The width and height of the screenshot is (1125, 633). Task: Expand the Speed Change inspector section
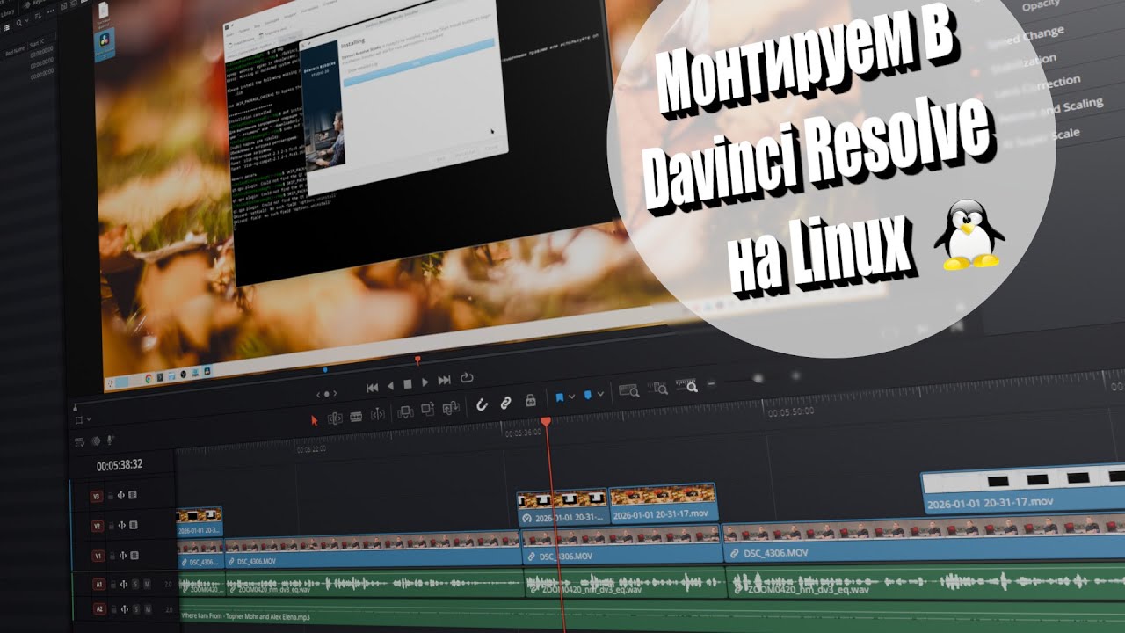coord(1024,37)
